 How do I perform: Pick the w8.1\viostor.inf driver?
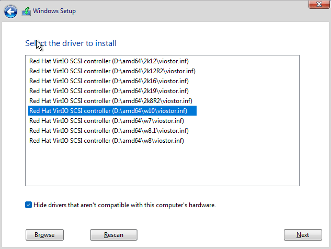(x=109, y=131)
